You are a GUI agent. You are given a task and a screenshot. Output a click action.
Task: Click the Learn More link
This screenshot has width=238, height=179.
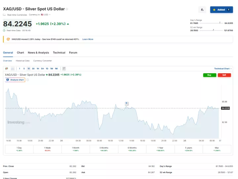88,39
